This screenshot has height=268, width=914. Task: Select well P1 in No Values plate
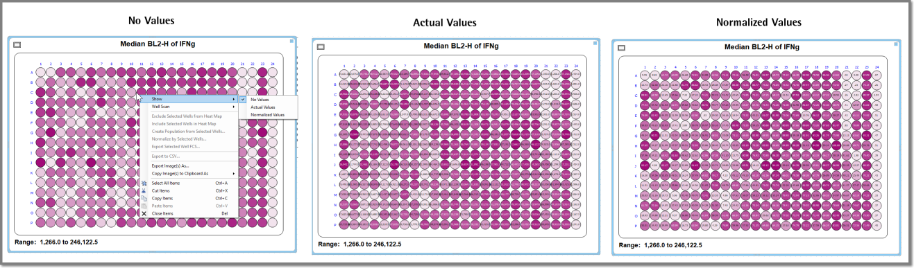41,223
